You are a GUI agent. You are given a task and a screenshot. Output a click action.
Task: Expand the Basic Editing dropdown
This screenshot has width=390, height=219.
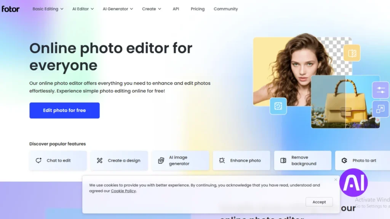45,9
